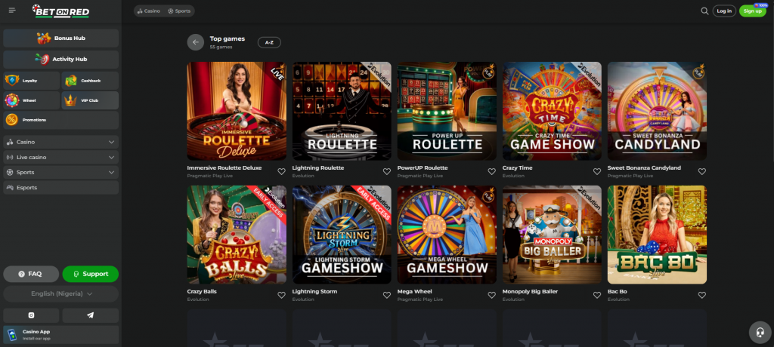Click the "Lightning Storm" title text
This screenshot has height=347, width=774.
point(315,291)
